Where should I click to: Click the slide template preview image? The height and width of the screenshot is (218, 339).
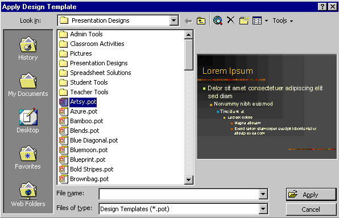click(267, 107)
